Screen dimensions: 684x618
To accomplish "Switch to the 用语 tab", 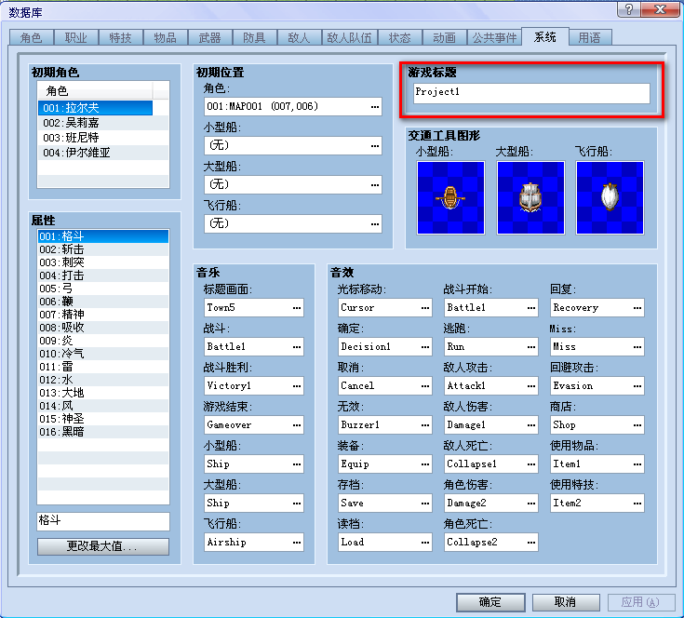I will point(589,37).
